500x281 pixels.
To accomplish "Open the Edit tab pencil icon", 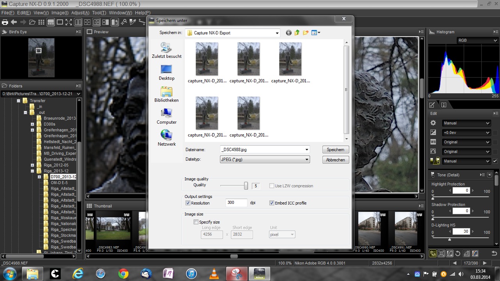I will click(x=432, y=105).
